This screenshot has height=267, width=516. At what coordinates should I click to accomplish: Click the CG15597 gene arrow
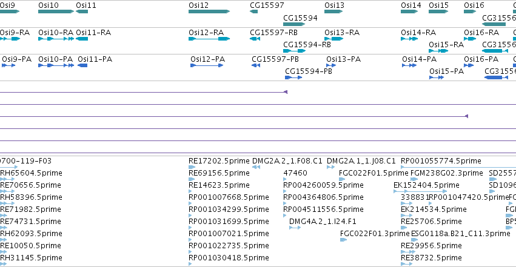(253, 12)
